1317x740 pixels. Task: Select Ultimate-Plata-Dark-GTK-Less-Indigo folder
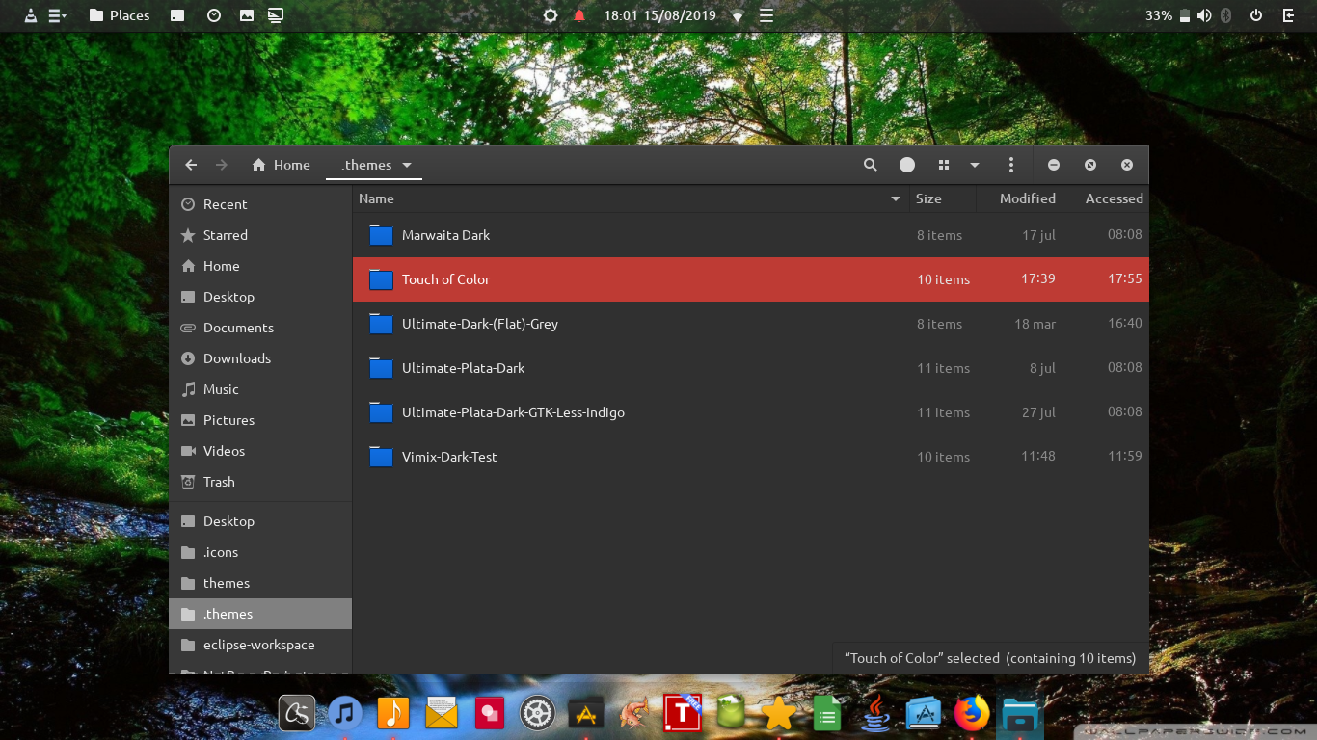tap(751, 412)
